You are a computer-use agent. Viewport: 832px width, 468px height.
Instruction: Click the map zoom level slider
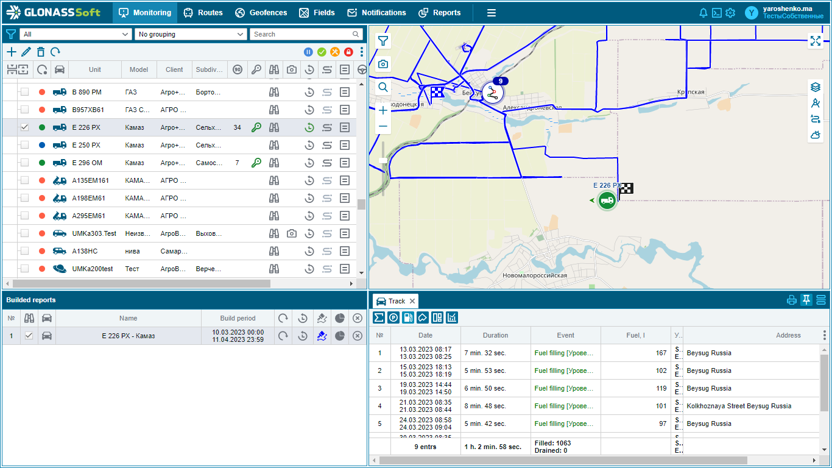[x=383, y=160]
